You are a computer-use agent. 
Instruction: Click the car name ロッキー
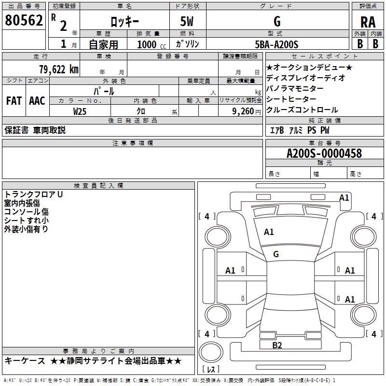(x=124, y=22)
